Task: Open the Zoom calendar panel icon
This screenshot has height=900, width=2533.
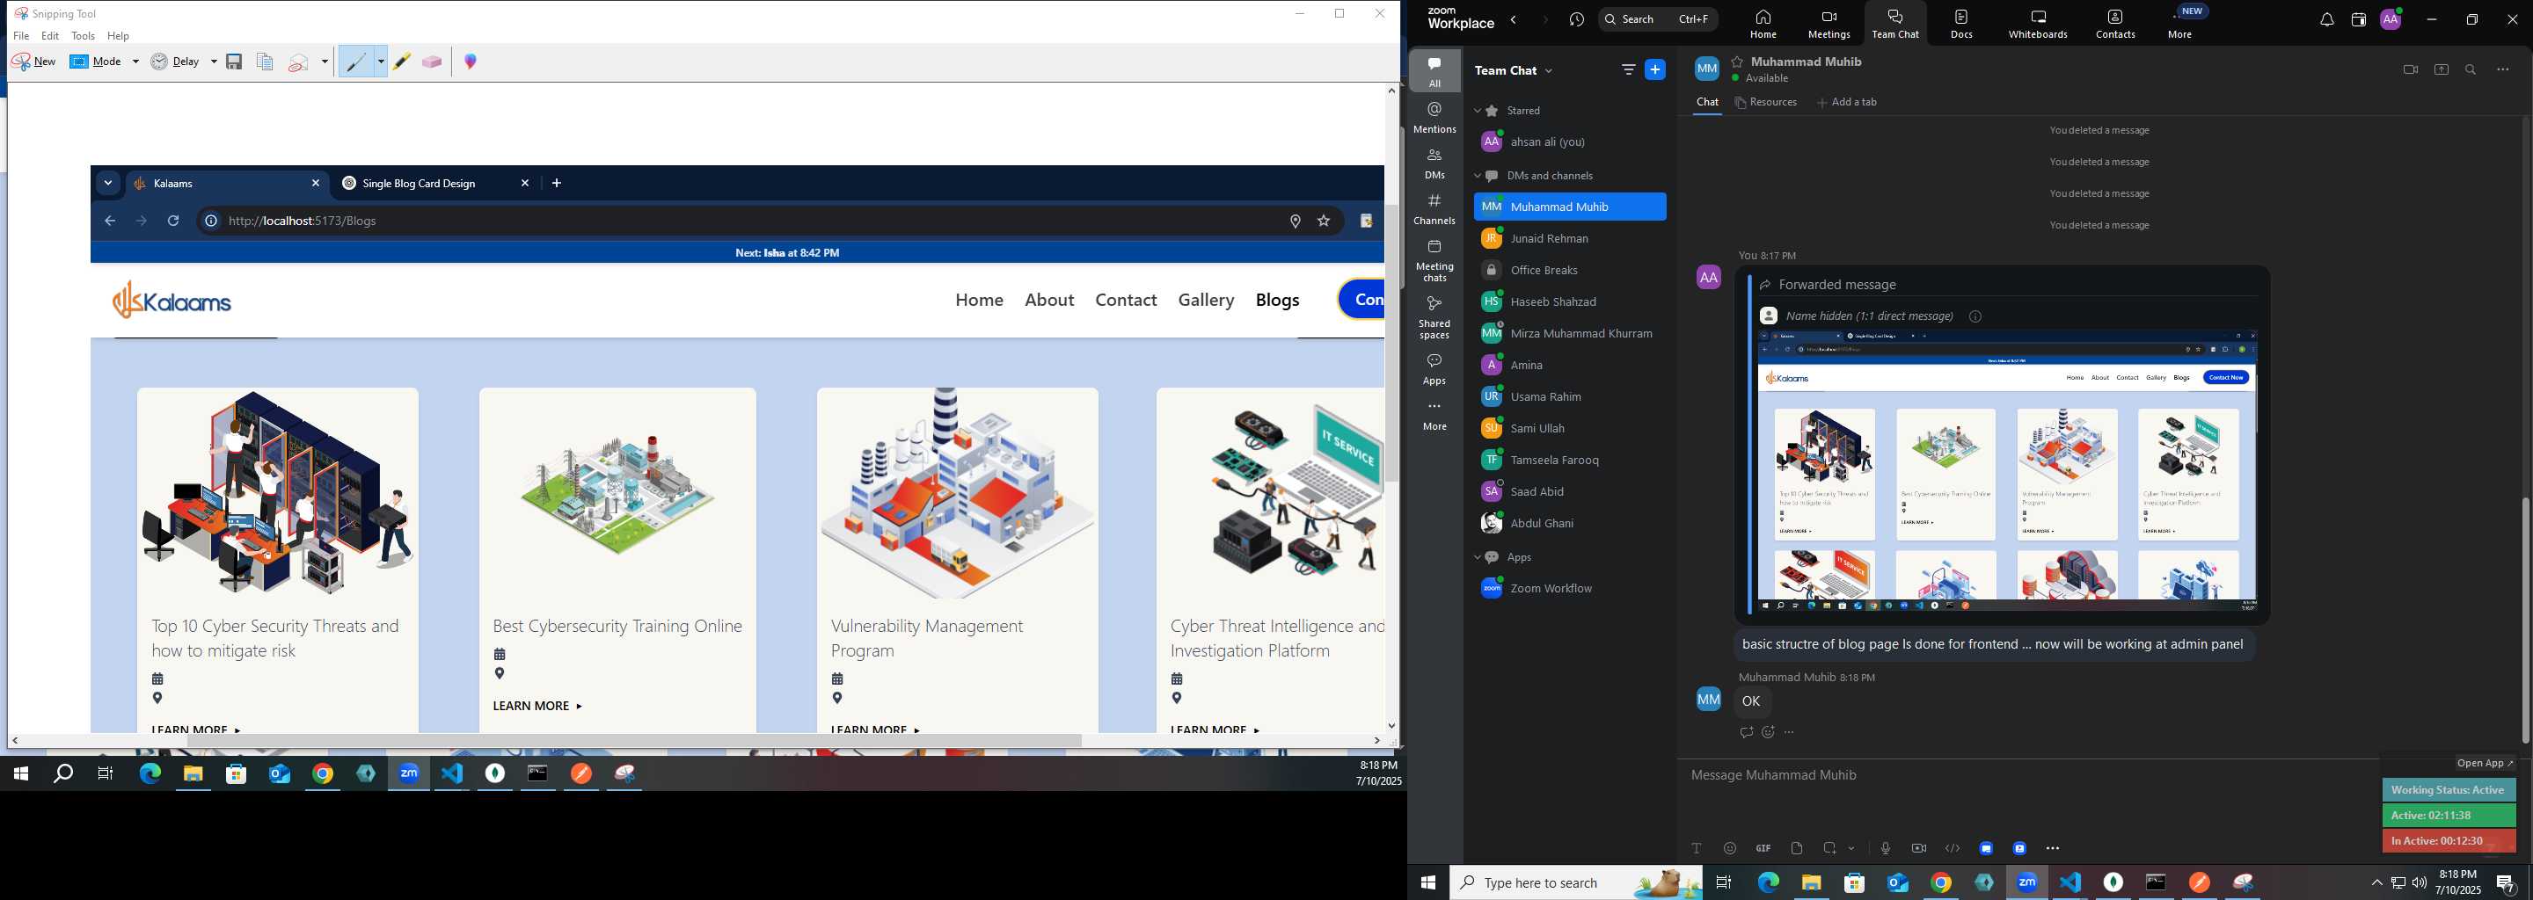Action: [2358, 19]
